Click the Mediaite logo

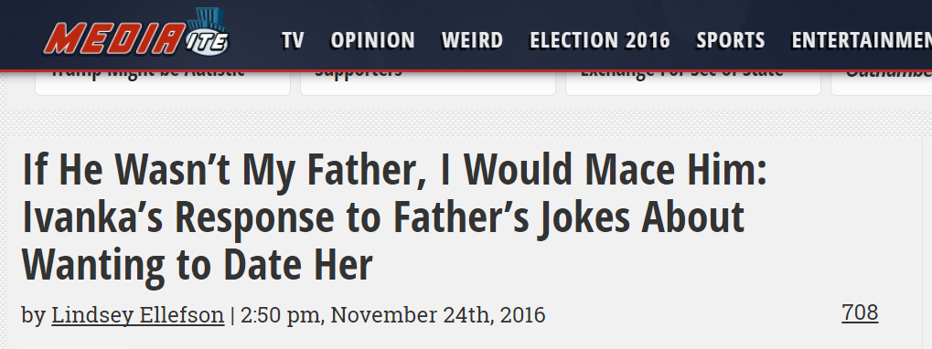(136, 35)
